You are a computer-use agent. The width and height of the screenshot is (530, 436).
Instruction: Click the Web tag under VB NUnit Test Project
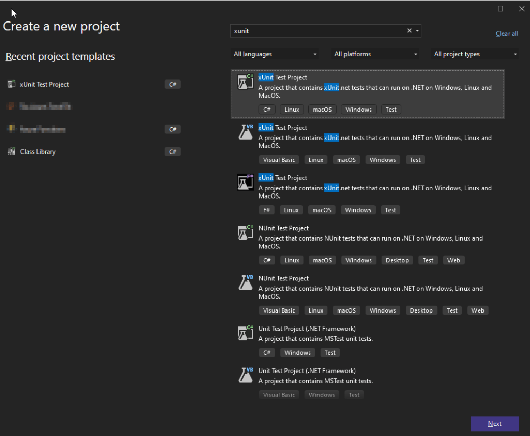click(x=478, y=310)
